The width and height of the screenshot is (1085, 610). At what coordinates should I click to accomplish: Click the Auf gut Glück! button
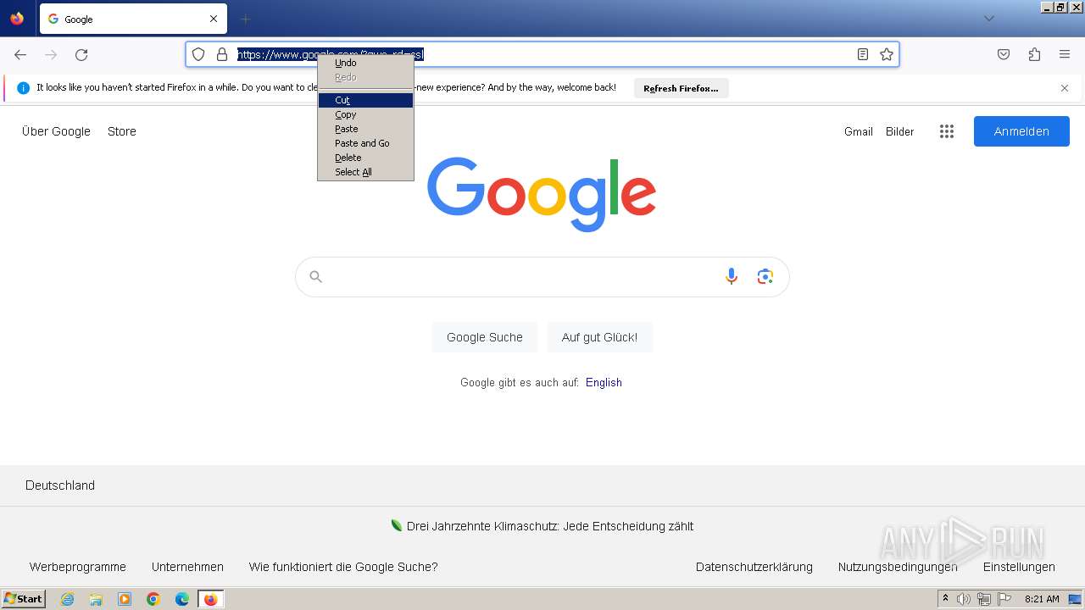[x=599, y=337]
